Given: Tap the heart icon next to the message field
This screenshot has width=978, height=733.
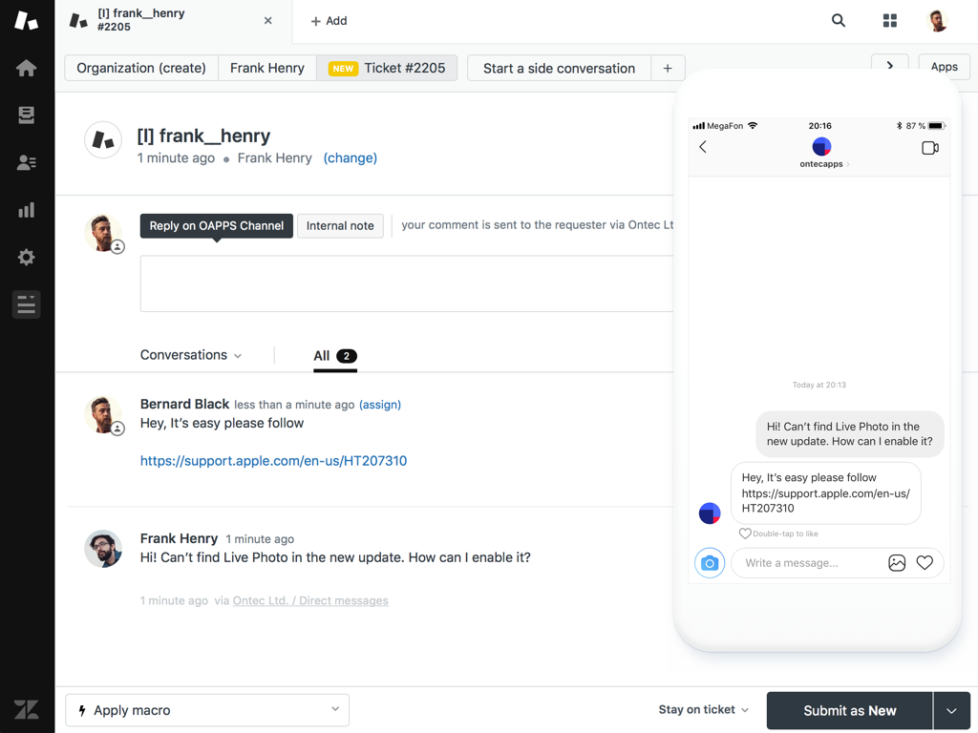Looking at the screenshot, I should tap(924, 563).
